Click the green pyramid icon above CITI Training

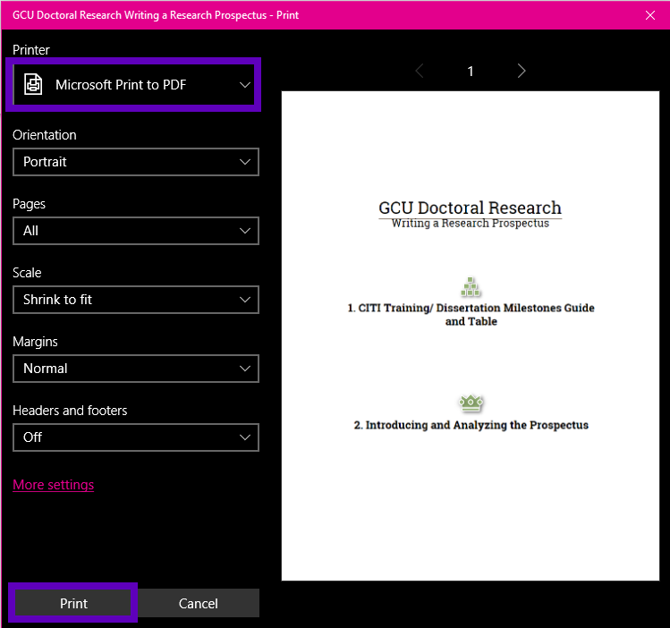471,287
